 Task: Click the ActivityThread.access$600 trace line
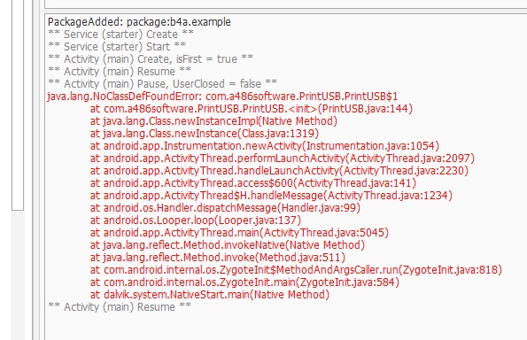tap(252, 183)
